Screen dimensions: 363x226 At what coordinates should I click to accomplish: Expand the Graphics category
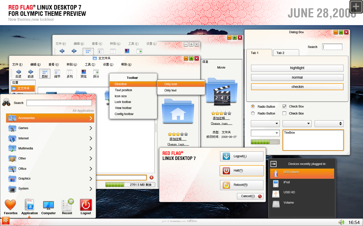tap(50, 179)
